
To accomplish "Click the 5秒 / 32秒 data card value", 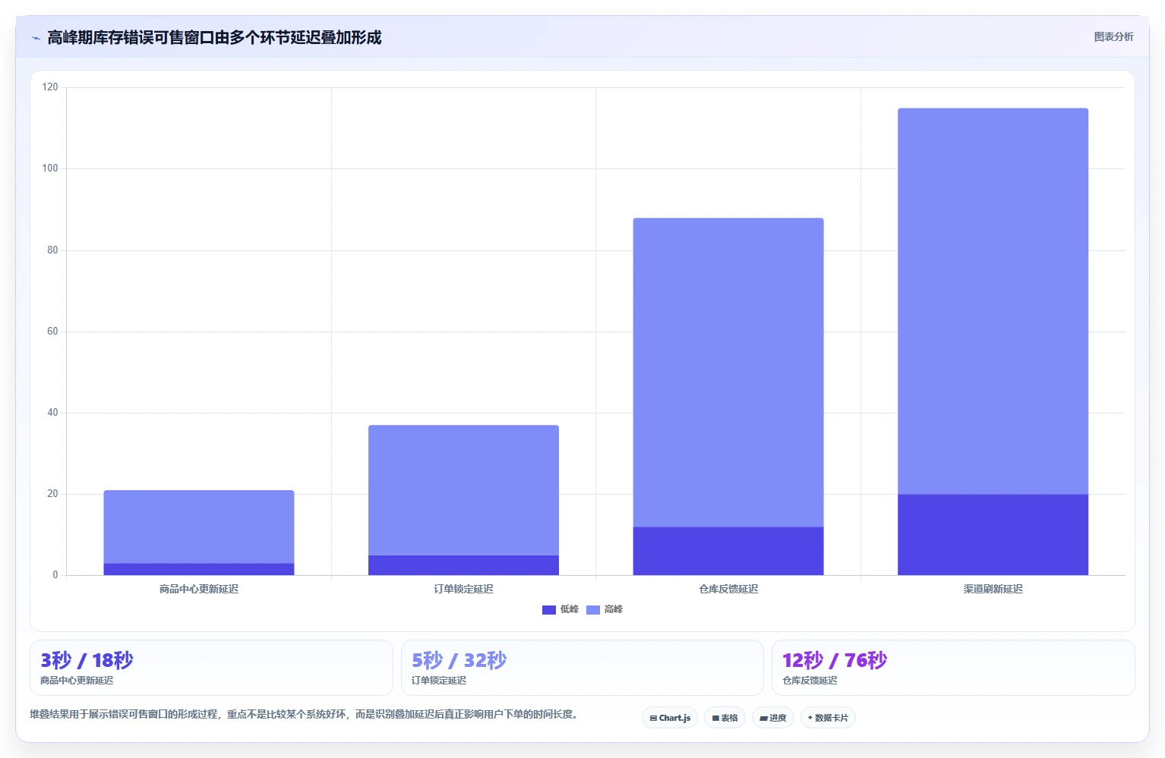I will click(459, 660).
